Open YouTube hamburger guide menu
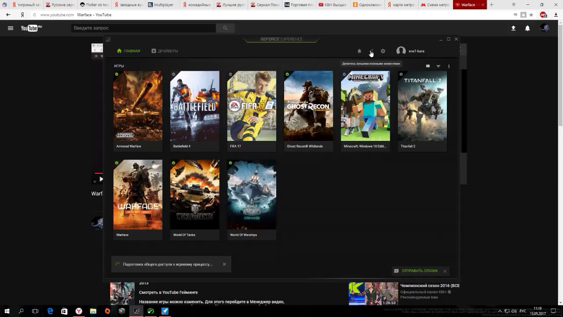The width and height of the screenshot is (563, 317). (x=11, y=28)
